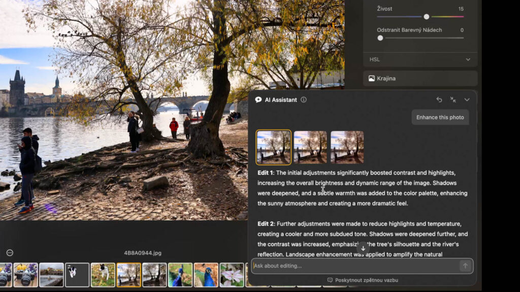The image size is (520, 292).
Task: Undo the AI Assistant edit
Action: pos(439,100)
